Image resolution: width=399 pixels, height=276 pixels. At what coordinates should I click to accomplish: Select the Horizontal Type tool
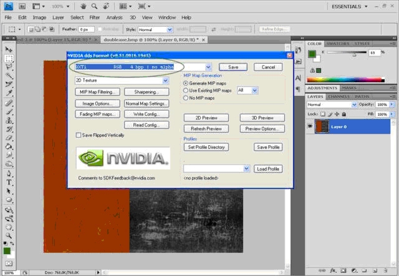pos(9,183)
